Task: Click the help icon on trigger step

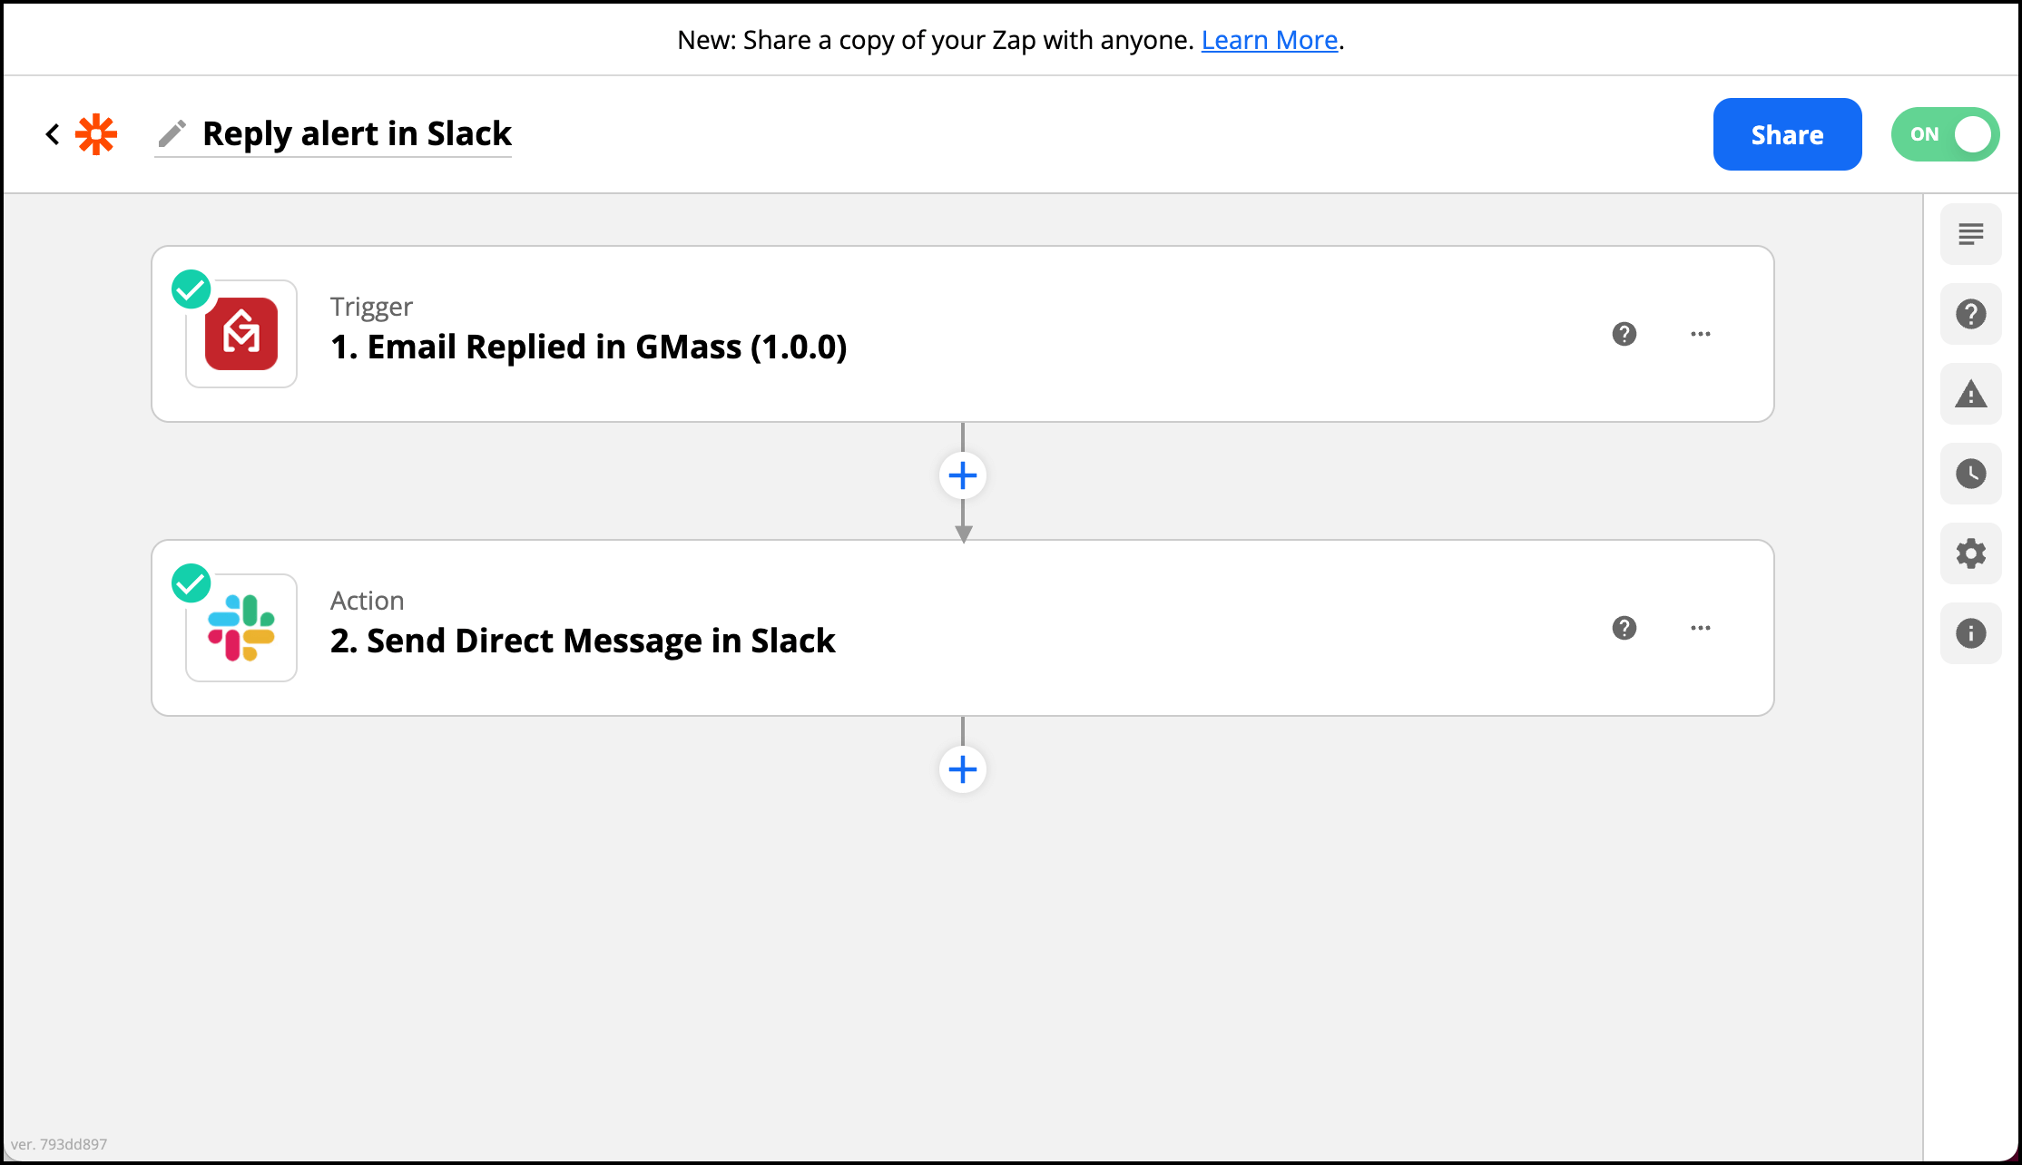Action: point(1624,333)
